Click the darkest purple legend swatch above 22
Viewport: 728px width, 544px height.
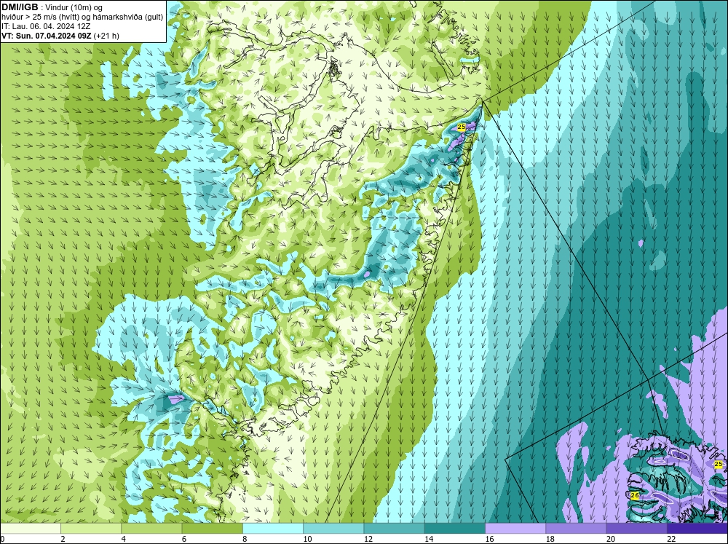click(x=697, y=529)
